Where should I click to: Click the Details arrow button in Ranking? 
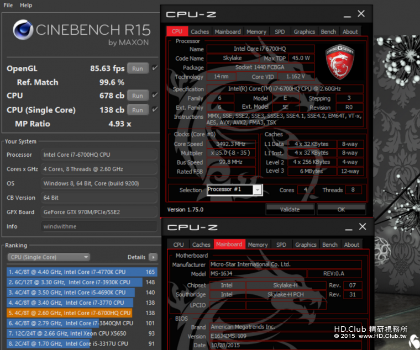(153, 257)
